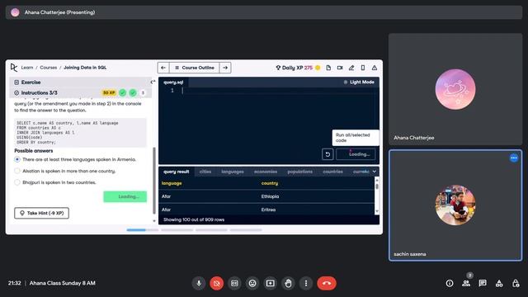
Task: Click the 'Ethiopia' result cell
Action: click(270, 196)
